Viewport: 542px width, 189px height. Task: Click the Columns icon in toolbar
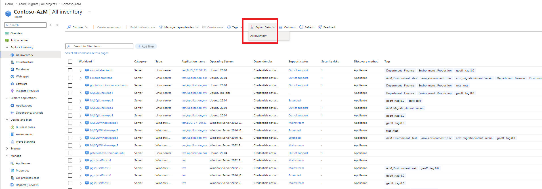click(x=281, y=27)
